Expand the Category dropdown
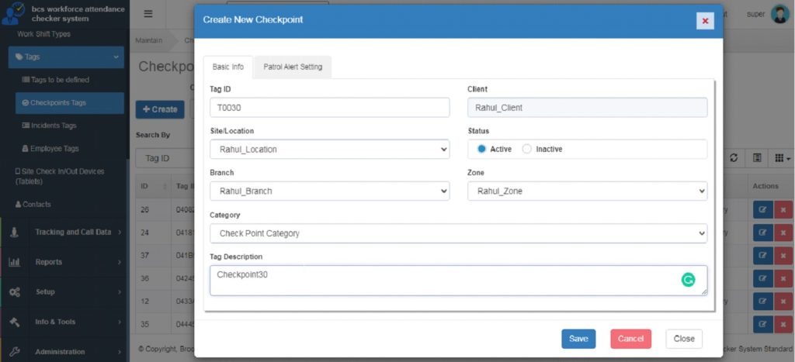795x362 pixels. tap(458, 233)
